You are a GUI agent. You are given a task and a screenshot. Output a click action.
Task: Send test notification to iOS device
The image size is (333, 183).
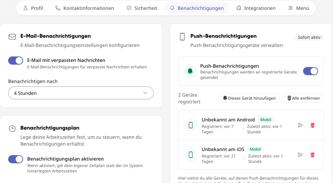pos(300,155)
